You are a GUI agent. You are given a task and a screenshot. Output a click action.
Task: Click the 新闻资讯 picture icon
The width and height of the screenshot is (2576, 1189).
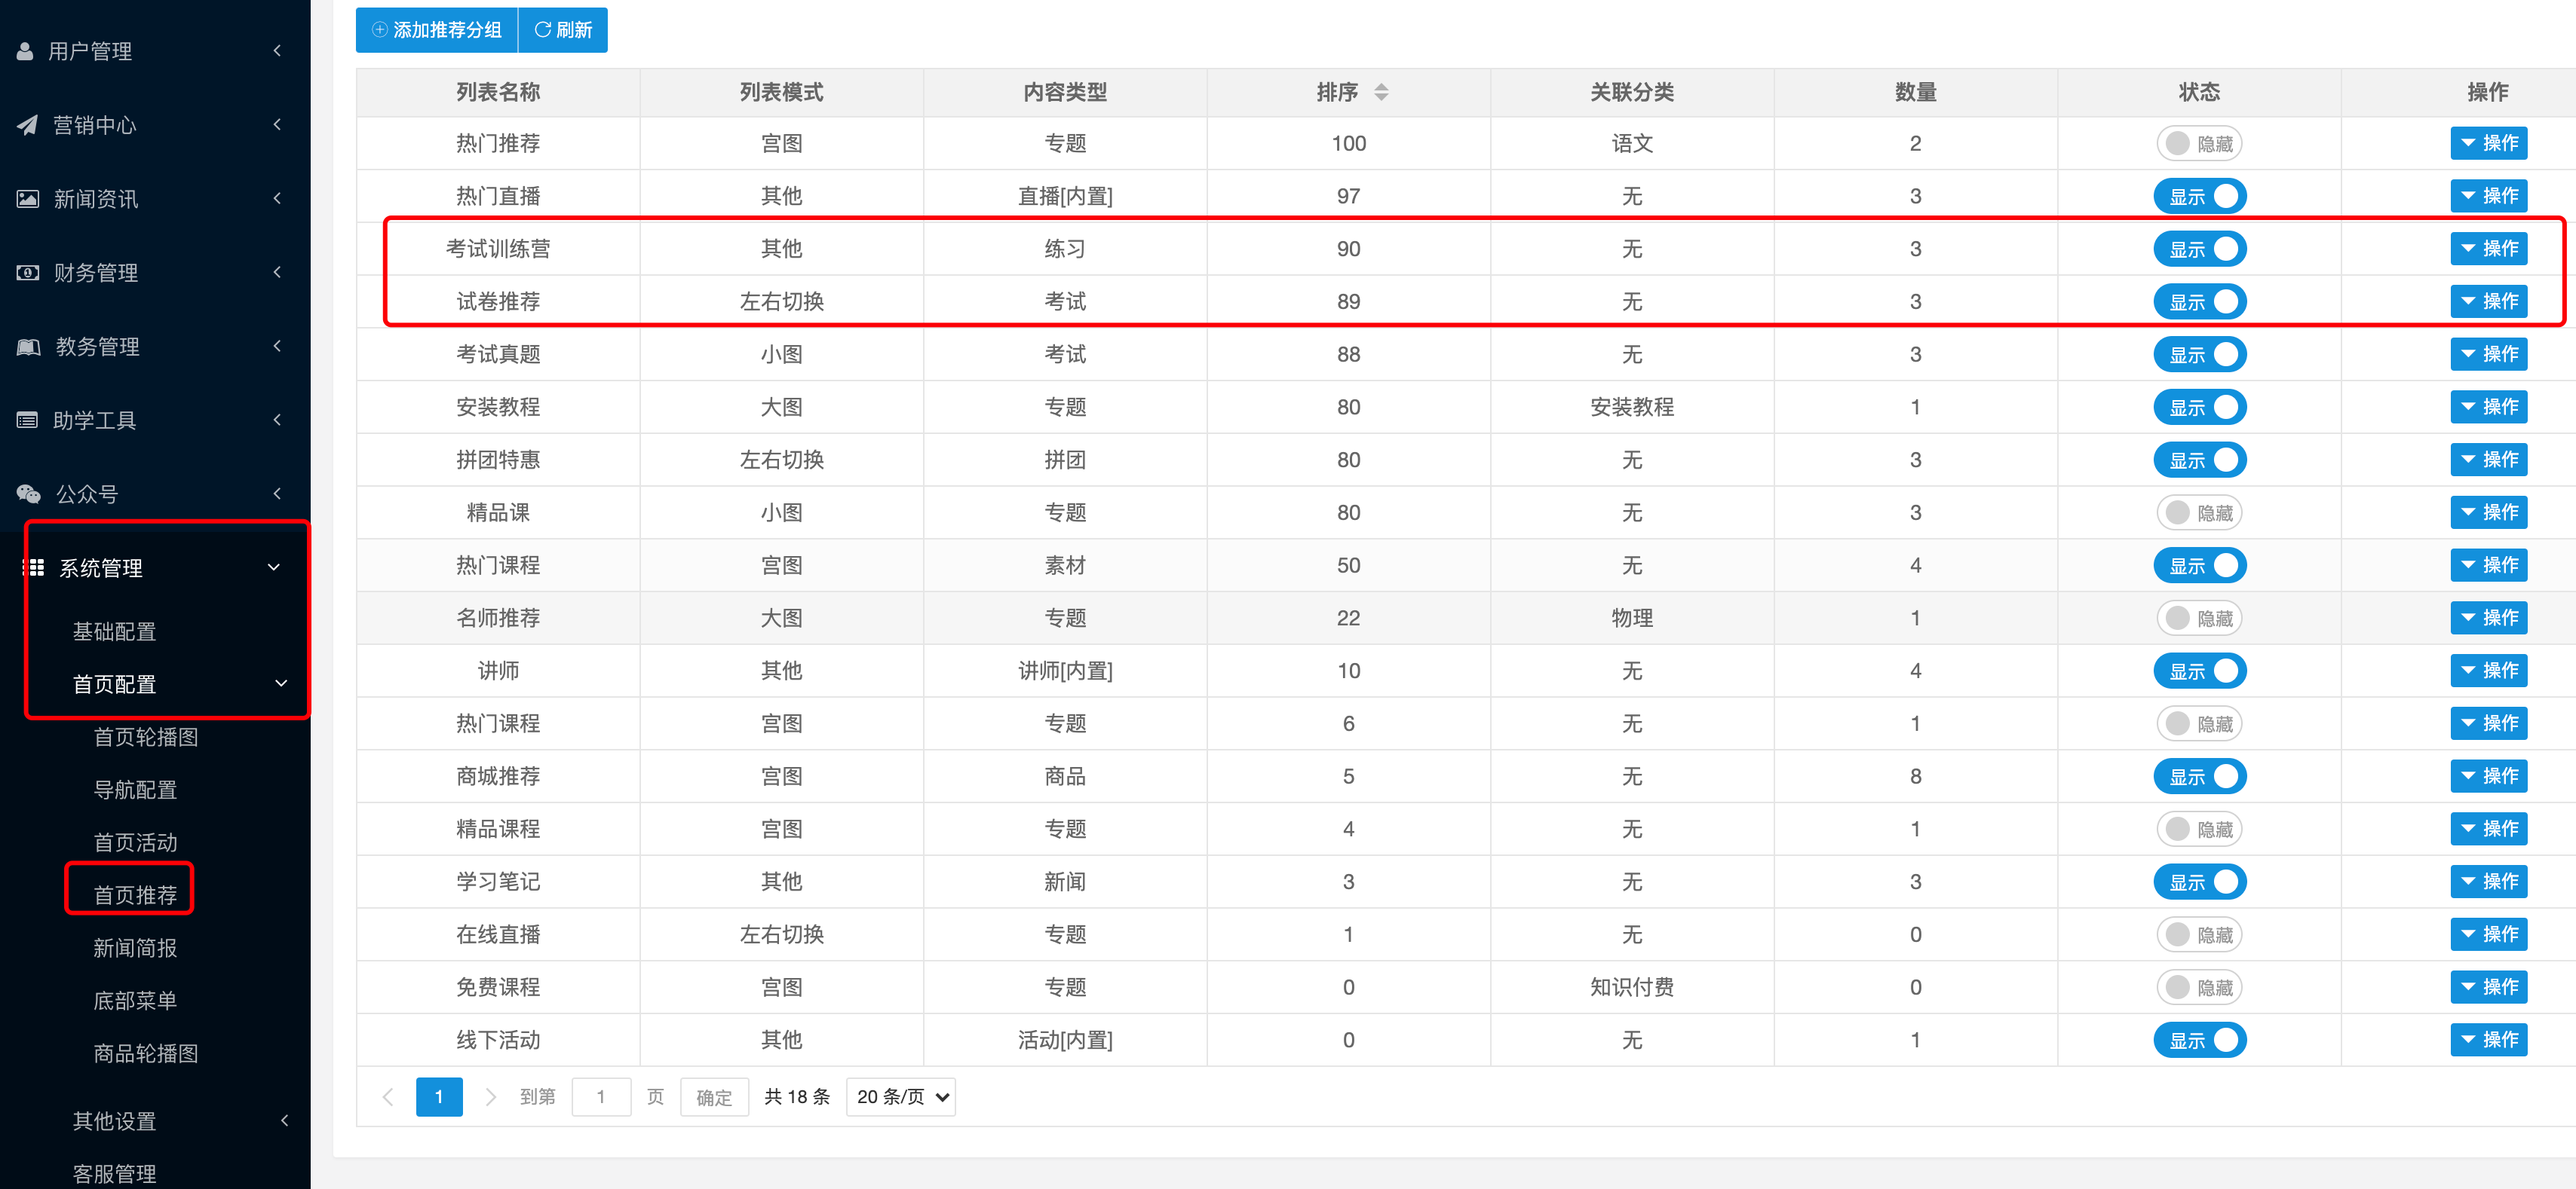[28, 199]
